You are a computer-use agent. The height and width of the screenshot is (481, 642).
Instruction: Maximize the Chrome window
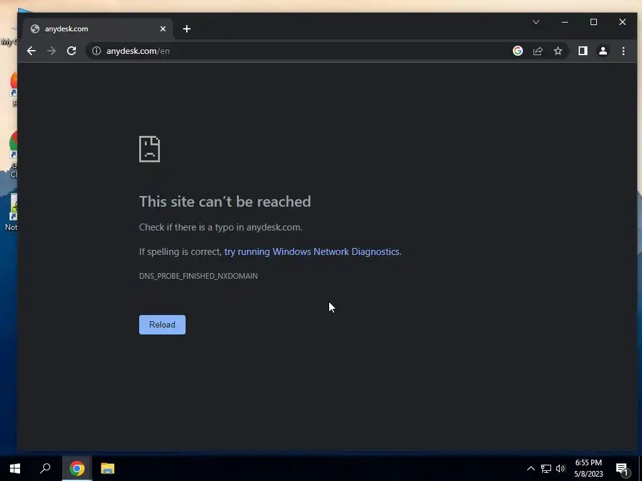[x=593, y=22]
